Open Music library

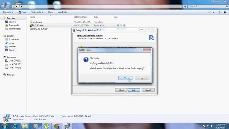coord(11,43)
